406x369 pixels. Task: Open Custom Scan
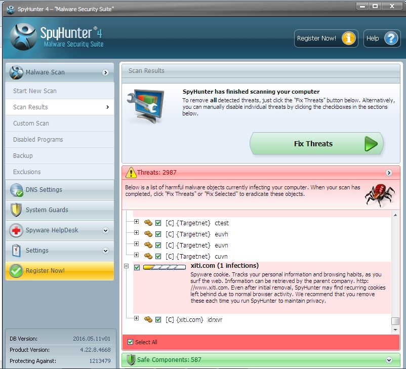tap(60, 124)
